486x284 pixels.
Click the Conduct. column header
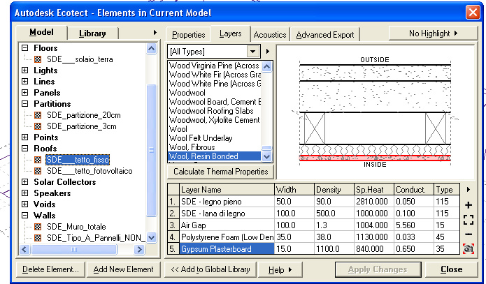pos(413,189)
